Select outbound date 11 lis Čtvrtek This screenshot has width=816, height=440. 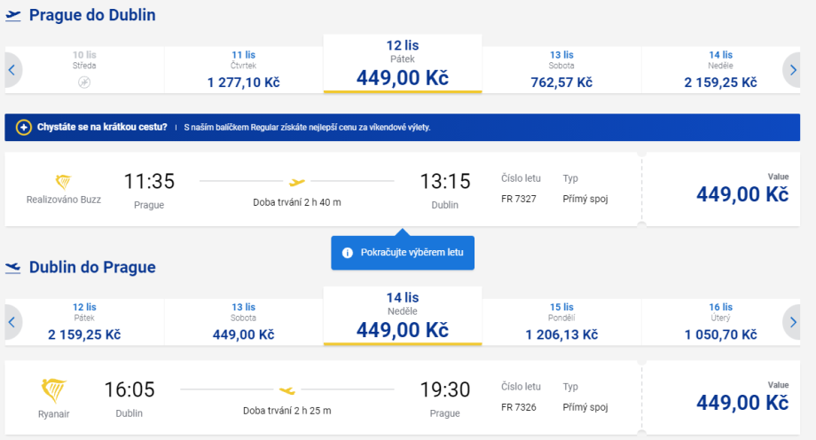[x=243, y=69]
